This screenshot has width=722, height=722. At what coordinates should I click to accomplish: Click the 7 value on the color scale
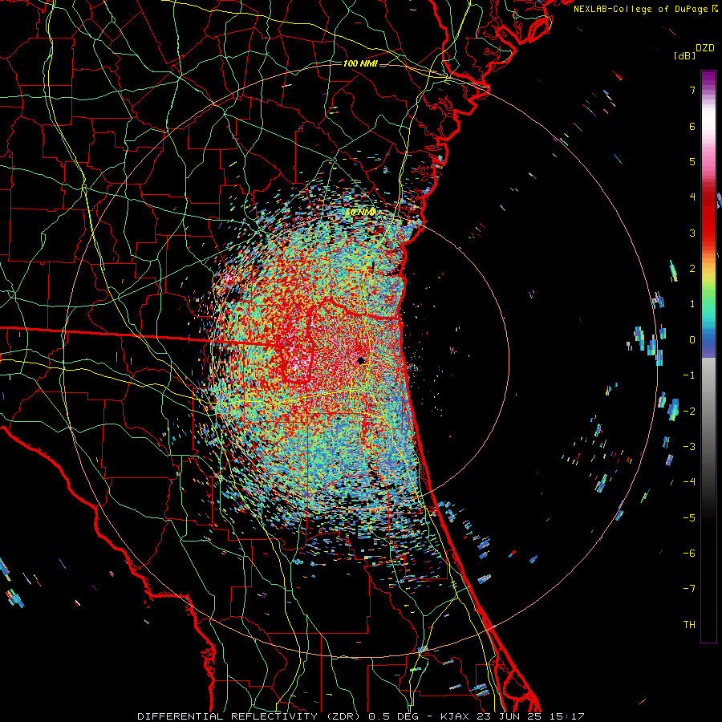click(692, 90)
